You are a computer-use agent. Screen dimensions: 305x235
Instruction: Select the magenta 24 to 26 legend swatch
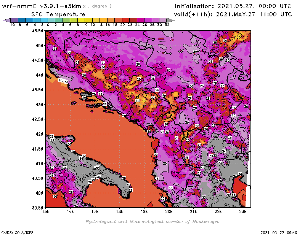pos(141,20)
